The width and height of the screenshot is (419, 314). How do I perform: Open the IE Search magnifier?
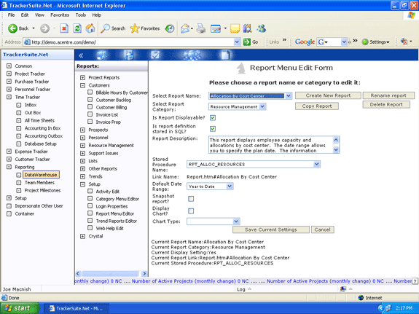(x=113, y=28)
